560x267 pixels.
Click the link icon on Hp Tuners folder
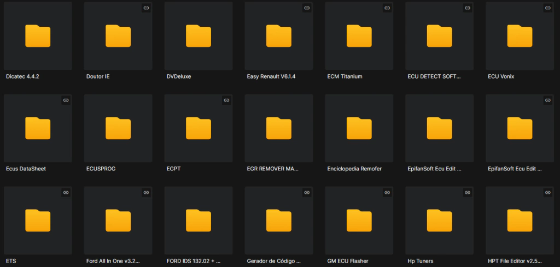tap(468, 193)
